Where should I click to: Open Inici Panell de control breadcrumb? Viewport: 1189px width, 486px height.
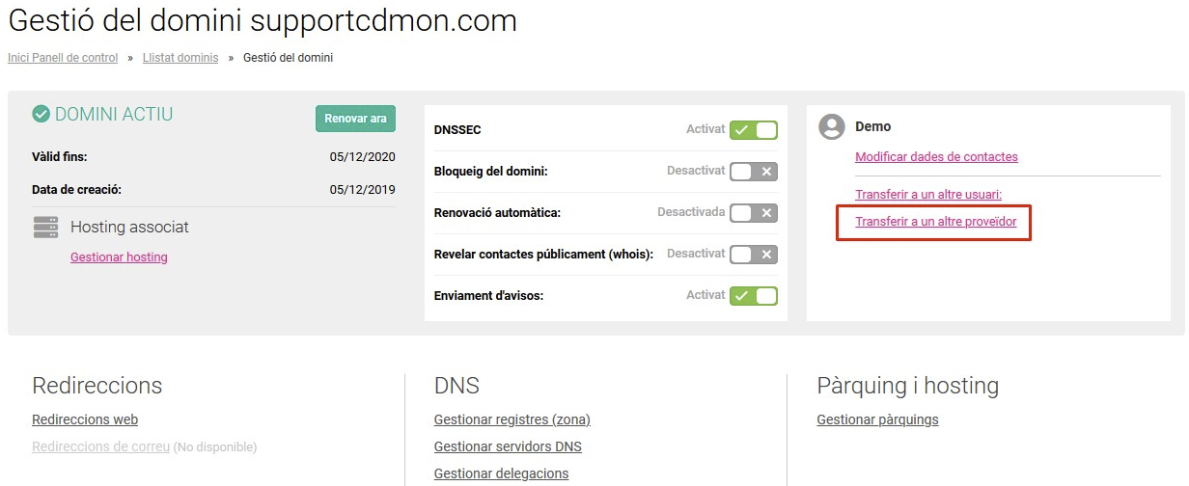(63, 58)
